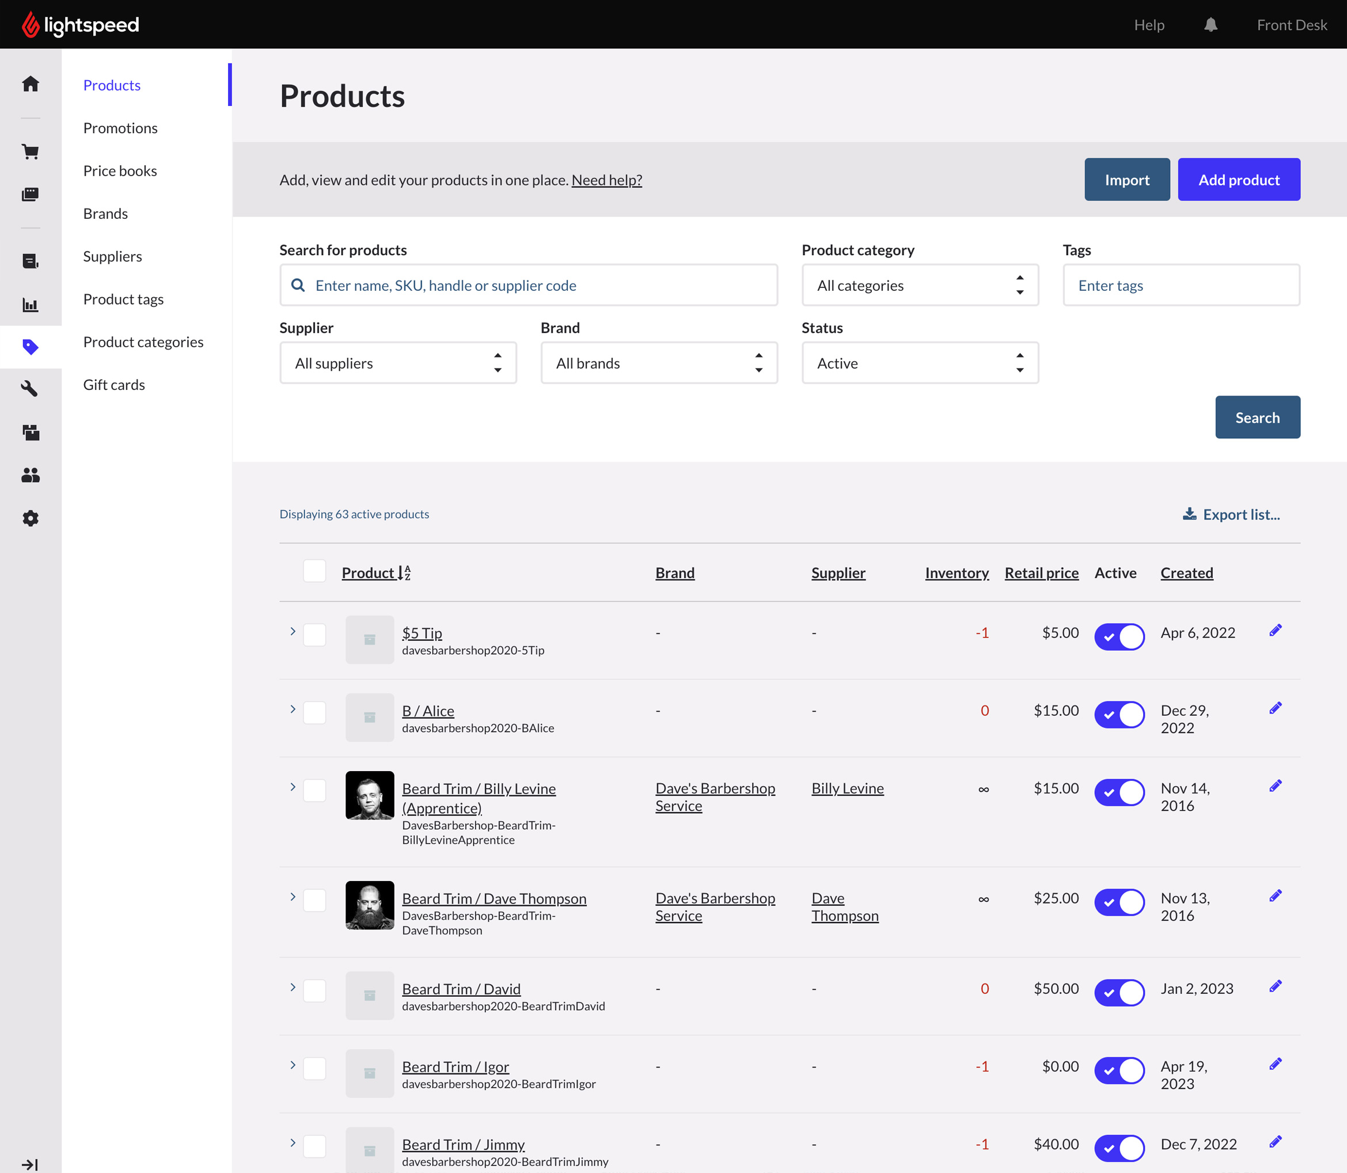Open the Status dropdown showing Active

[x=920, y=363]
